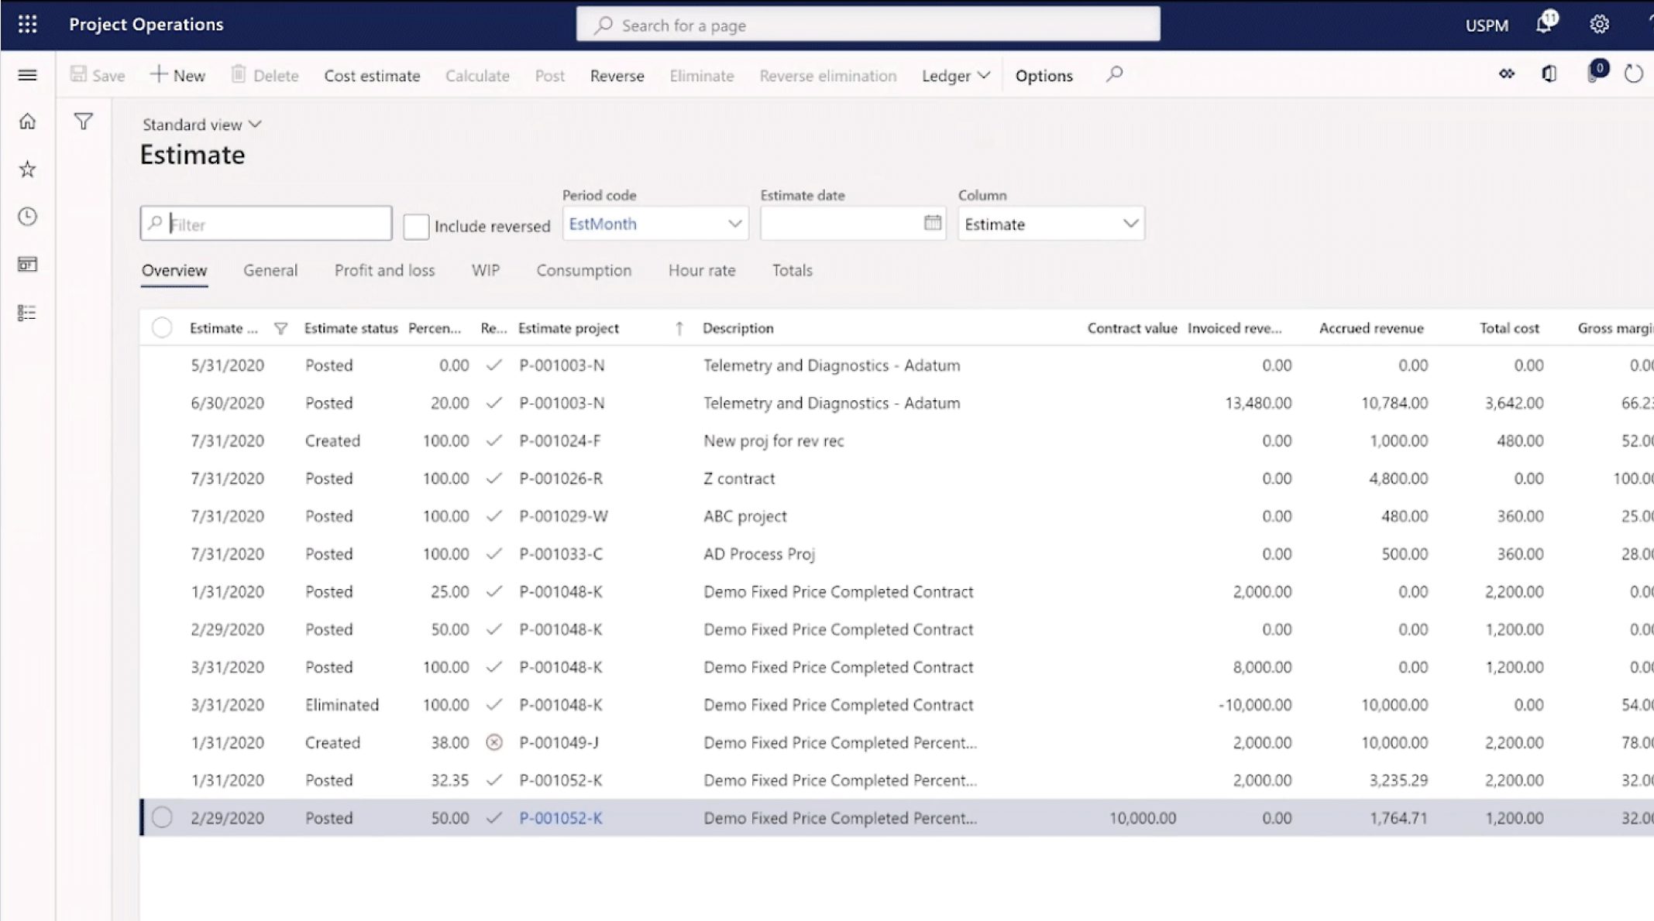Image resolution: width=1654 pixels, height=921 pixels.
Task: Toggle the hamburger menu to collapse sidebar
Action: tap(27, 75)
